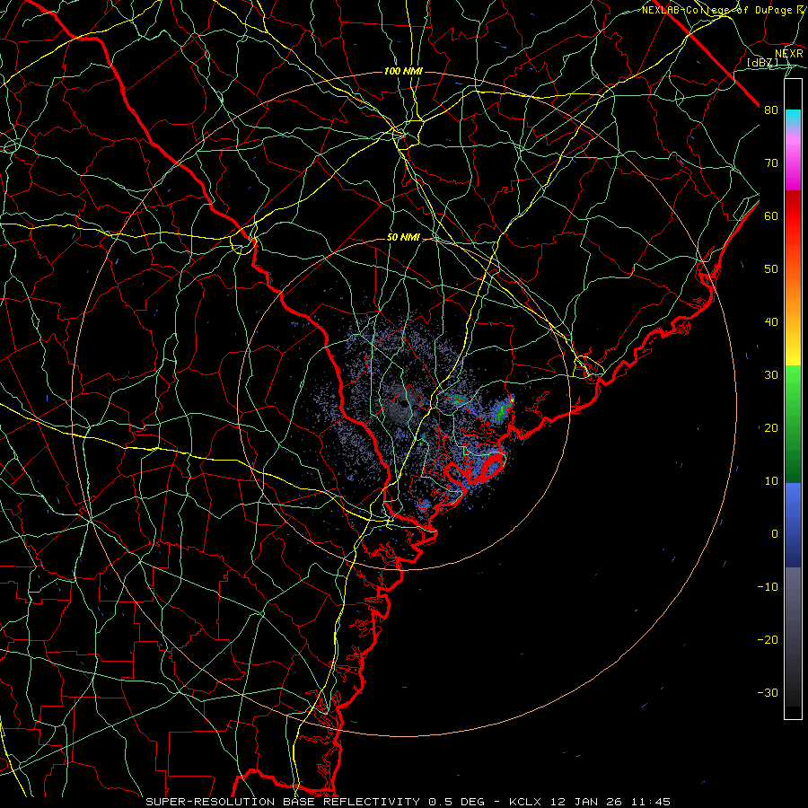Screen dimensions: 808x808
Task: Click the 50 value on the color scale
Action: tap(771, 269)
